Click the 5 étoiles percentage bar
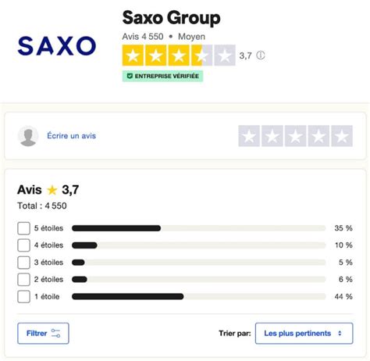The image size is (370, 361). click(199, 228)
